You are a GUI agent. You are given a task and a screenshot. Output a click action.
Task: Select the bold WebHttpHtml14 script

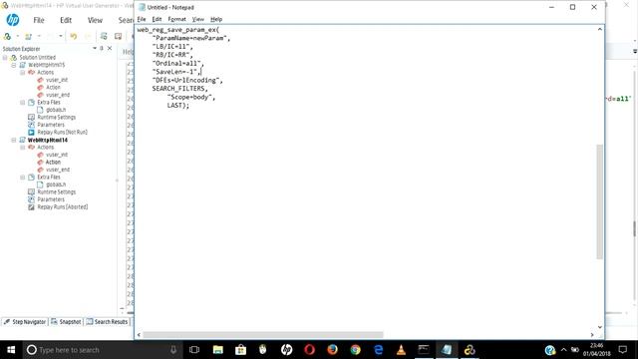tap(48, 140)
